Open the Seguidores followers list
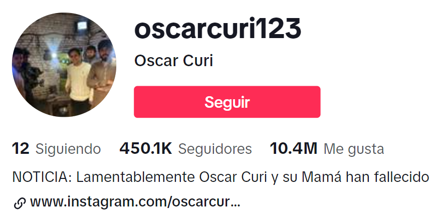The height and width of the screenshot is (222, 445). [x=215, y=149]
